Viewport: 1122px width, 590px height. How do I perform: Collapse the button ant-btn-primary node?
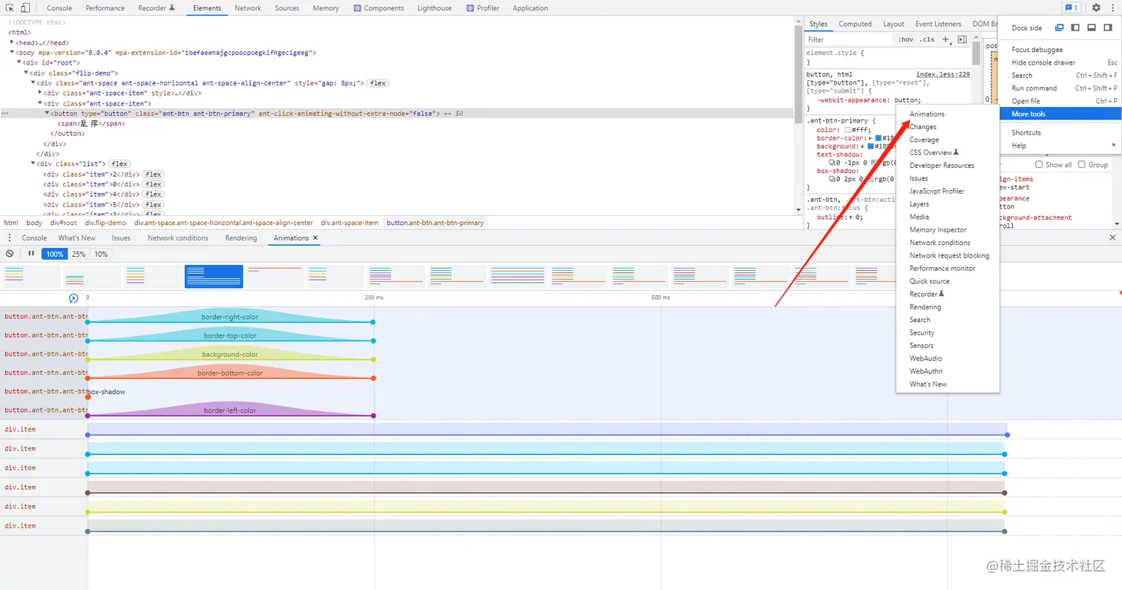[x=47, y=113]
